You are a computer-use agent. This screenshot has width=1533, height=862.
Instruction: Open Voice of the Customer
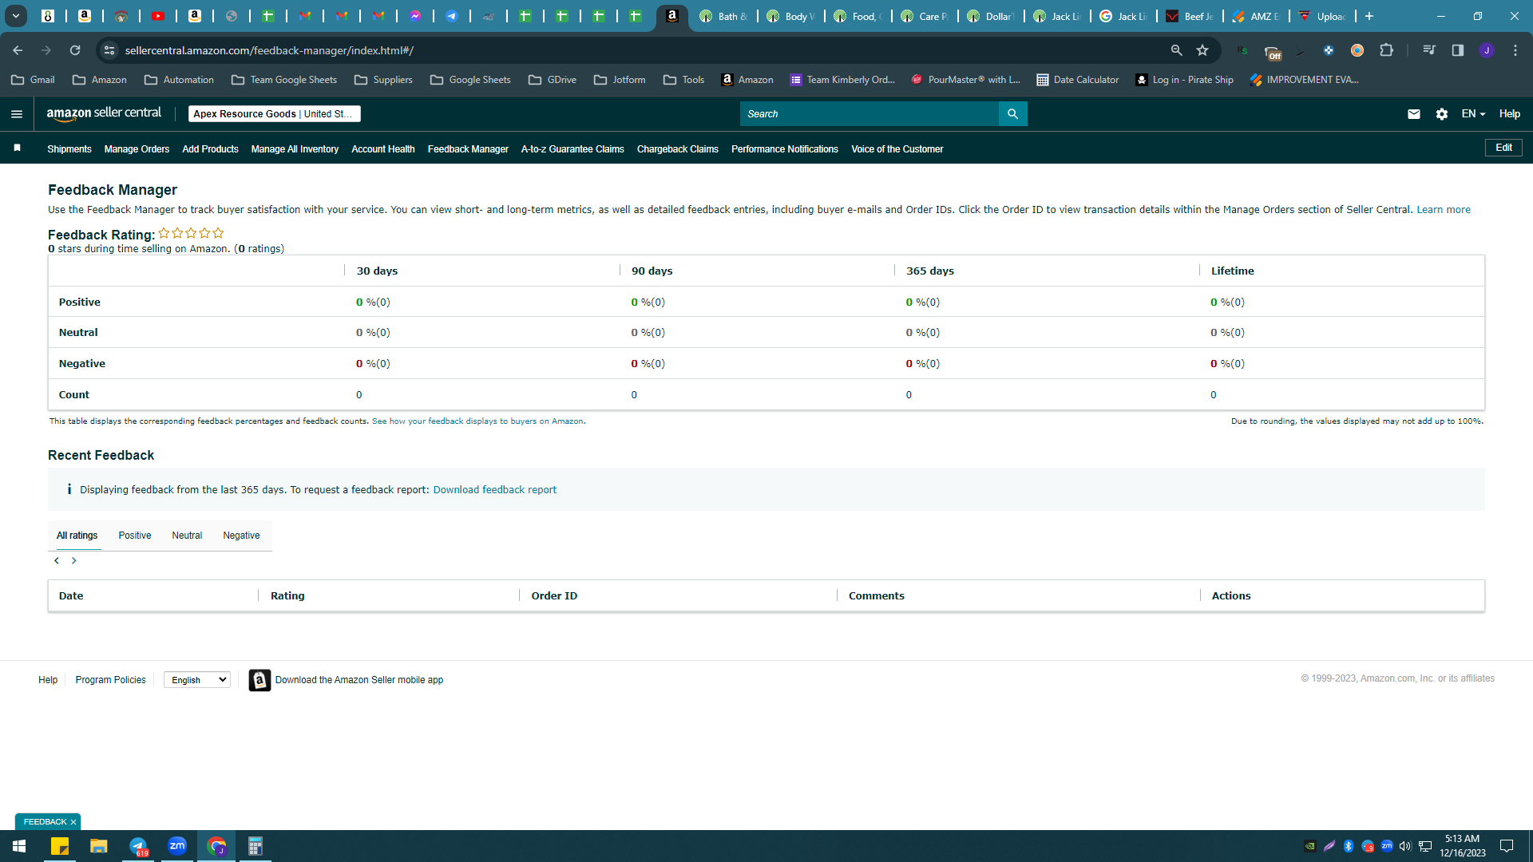[897, 149]
